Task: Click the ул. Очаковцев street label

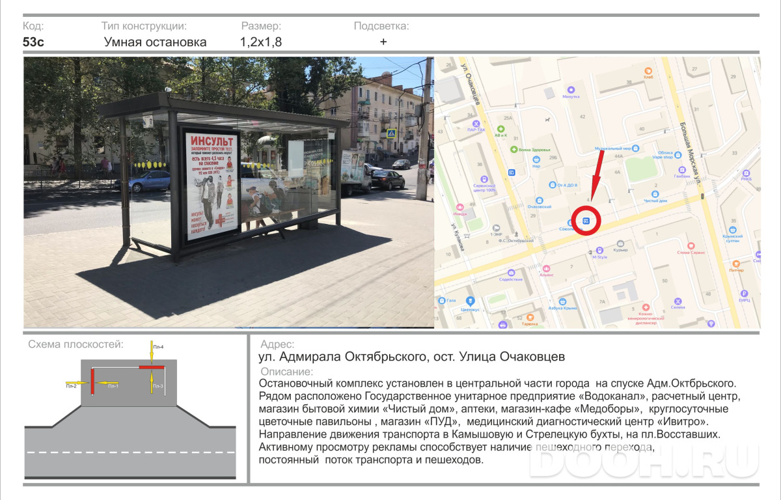Action: tap(471, 85)
